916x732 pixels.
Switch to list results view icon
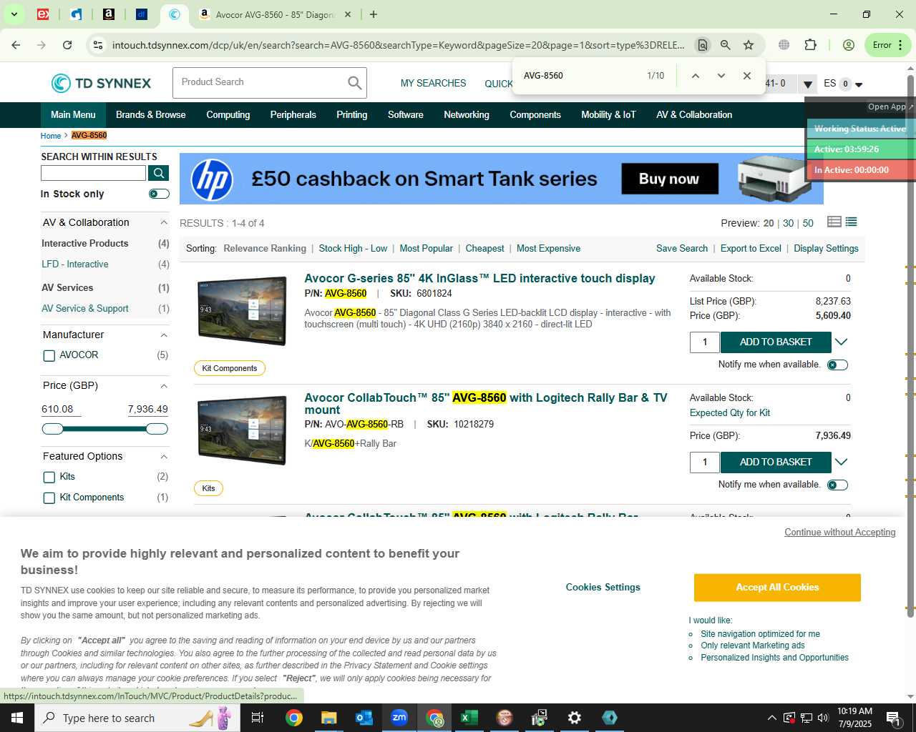tap(852, 222)
